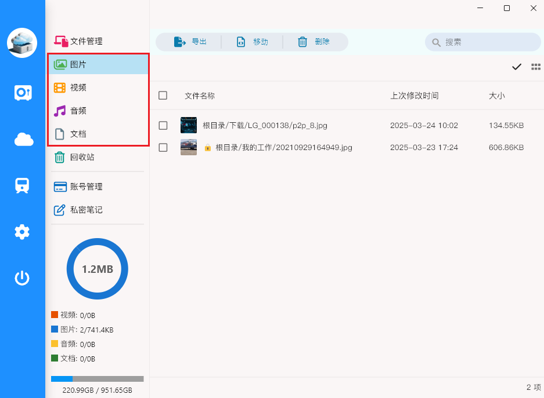Image resolution: width=544 pixels, height=398 pixels.
Task: Open 文件管理 section
Action: (x=78, y=41)
